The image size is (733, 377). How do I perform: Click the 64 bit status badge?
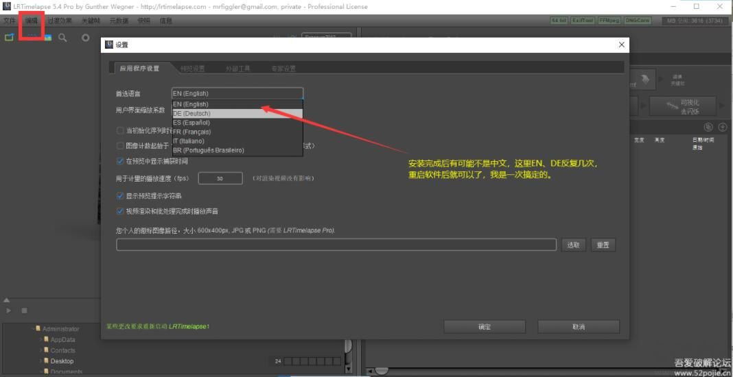559,21
